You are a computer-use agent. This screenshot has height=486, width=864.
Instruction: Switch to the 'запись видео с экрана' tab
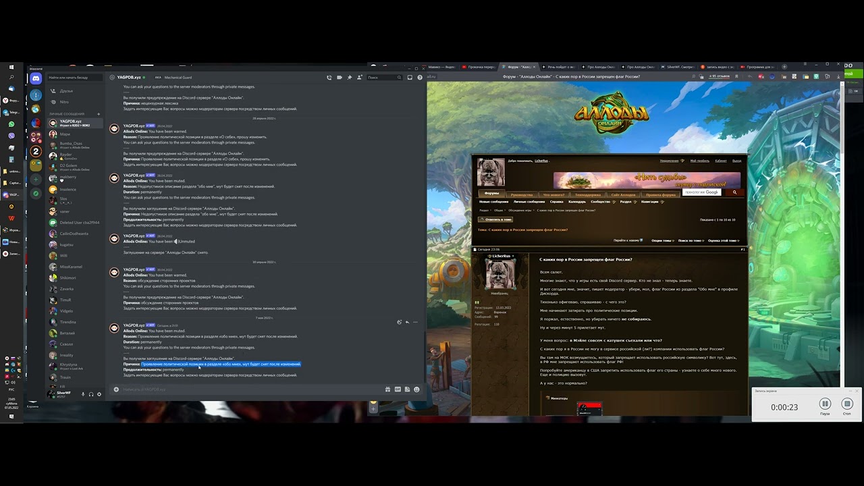click(x=718, y=67)
